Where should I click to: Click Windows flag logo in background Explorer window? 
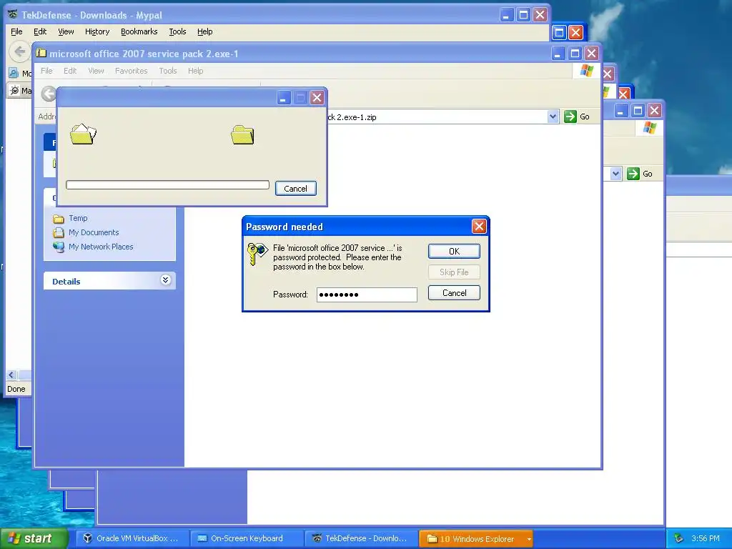tap(649, 128)
